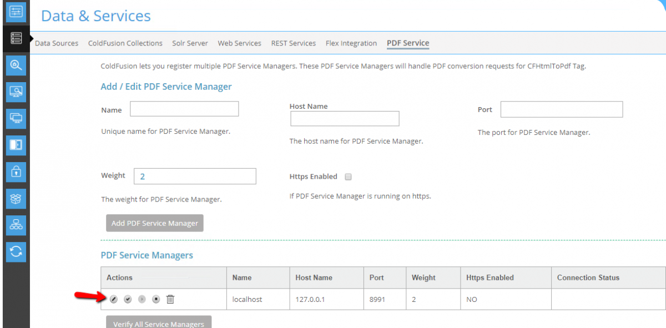
Task: Go to the REST Services tab
Action: tap(293, 43)
